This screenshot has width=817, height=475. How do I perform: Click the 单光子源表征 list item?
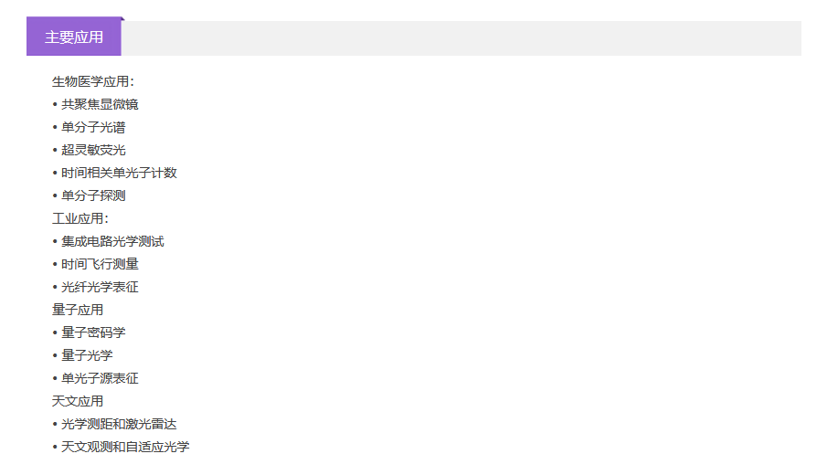point(100,378)
